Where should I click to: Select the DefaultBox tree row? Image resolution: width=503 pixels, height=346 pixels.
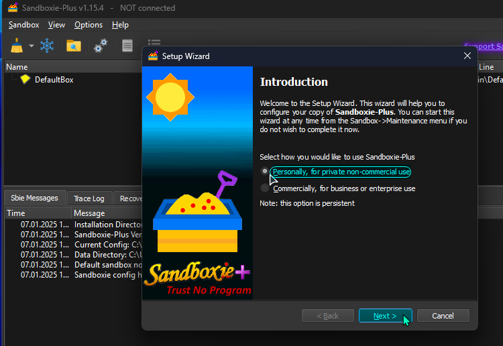(74, 80)
